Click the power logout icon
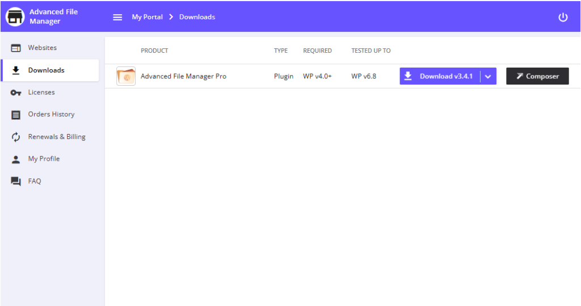 coord(563,17)
